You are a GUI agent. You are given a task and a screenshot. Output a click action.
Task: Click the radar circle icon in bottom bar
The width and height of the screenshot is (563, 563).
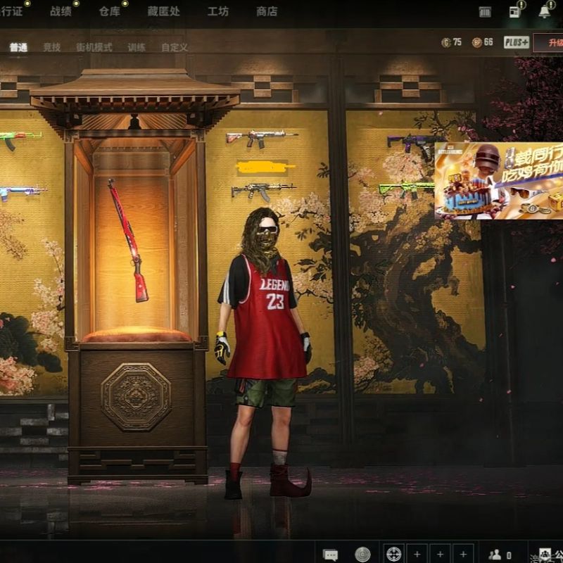(x=362, y=555)
